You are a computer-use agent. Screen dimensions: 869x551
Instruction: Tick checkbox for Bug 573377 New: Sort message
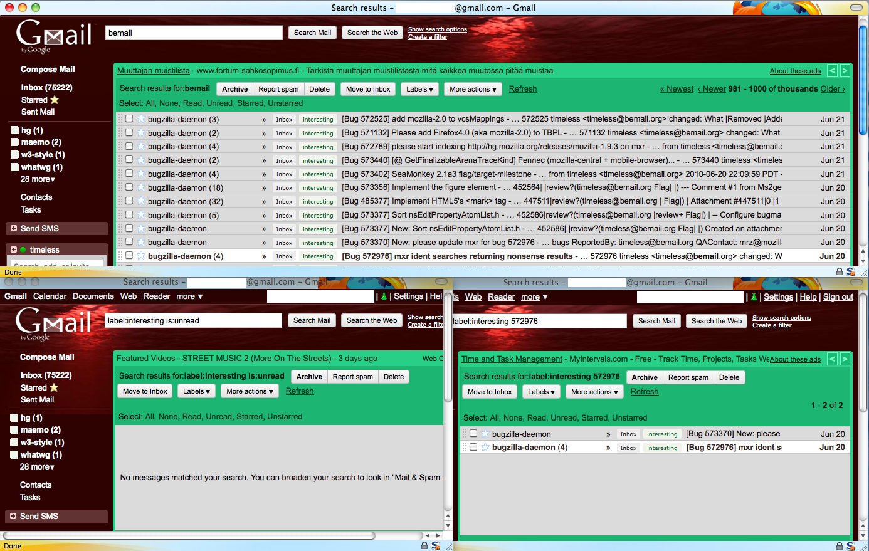pyautogui.click(x=129, y=228)
